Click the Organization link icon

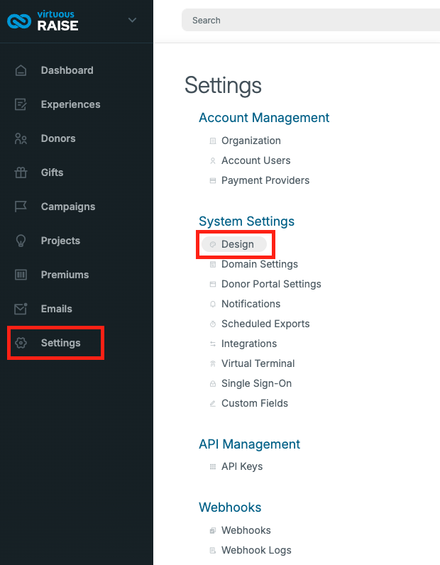click(213, 141)
